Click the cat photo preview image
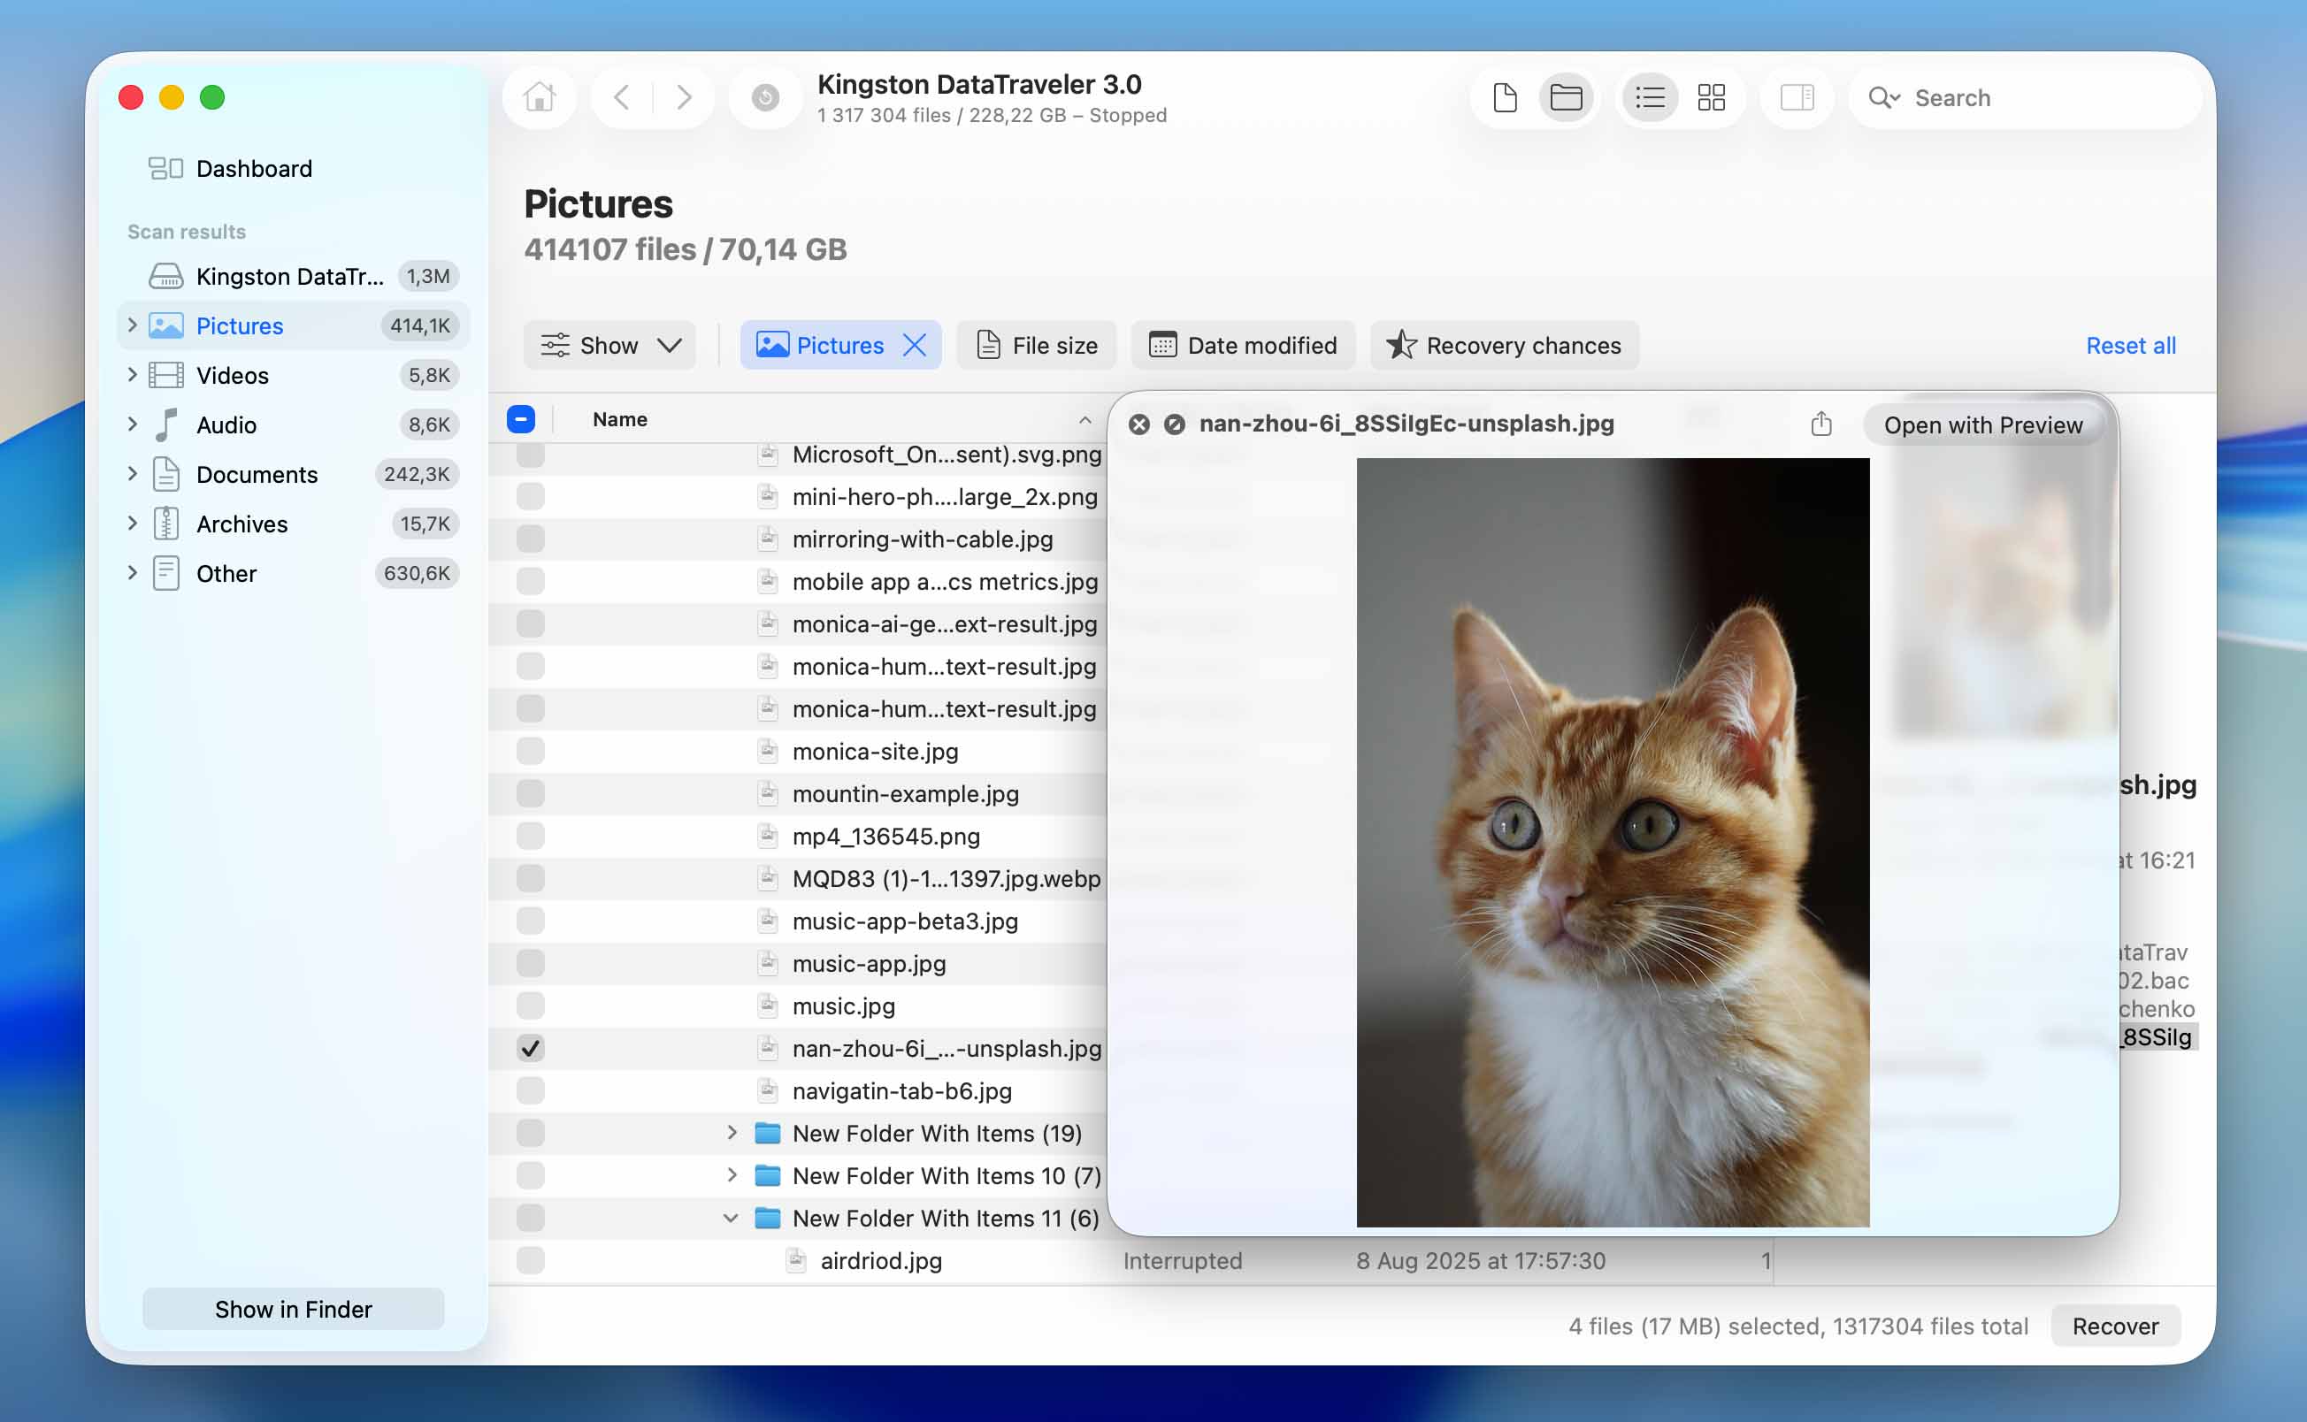This screenshot has width=2307, height=1422. pos(1612,842)
